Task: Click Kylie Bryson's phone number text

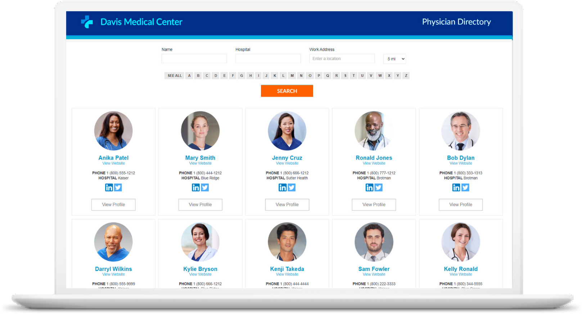Action: (208, 284)
